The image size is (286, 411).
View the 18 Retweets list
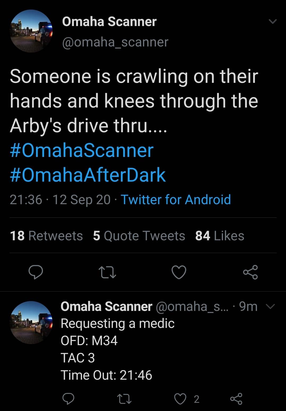[x=46, y=236]
